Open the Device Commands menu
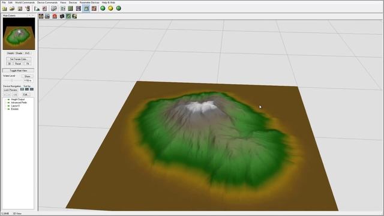Screen dimensions: 384x216 tap(47, 2)
